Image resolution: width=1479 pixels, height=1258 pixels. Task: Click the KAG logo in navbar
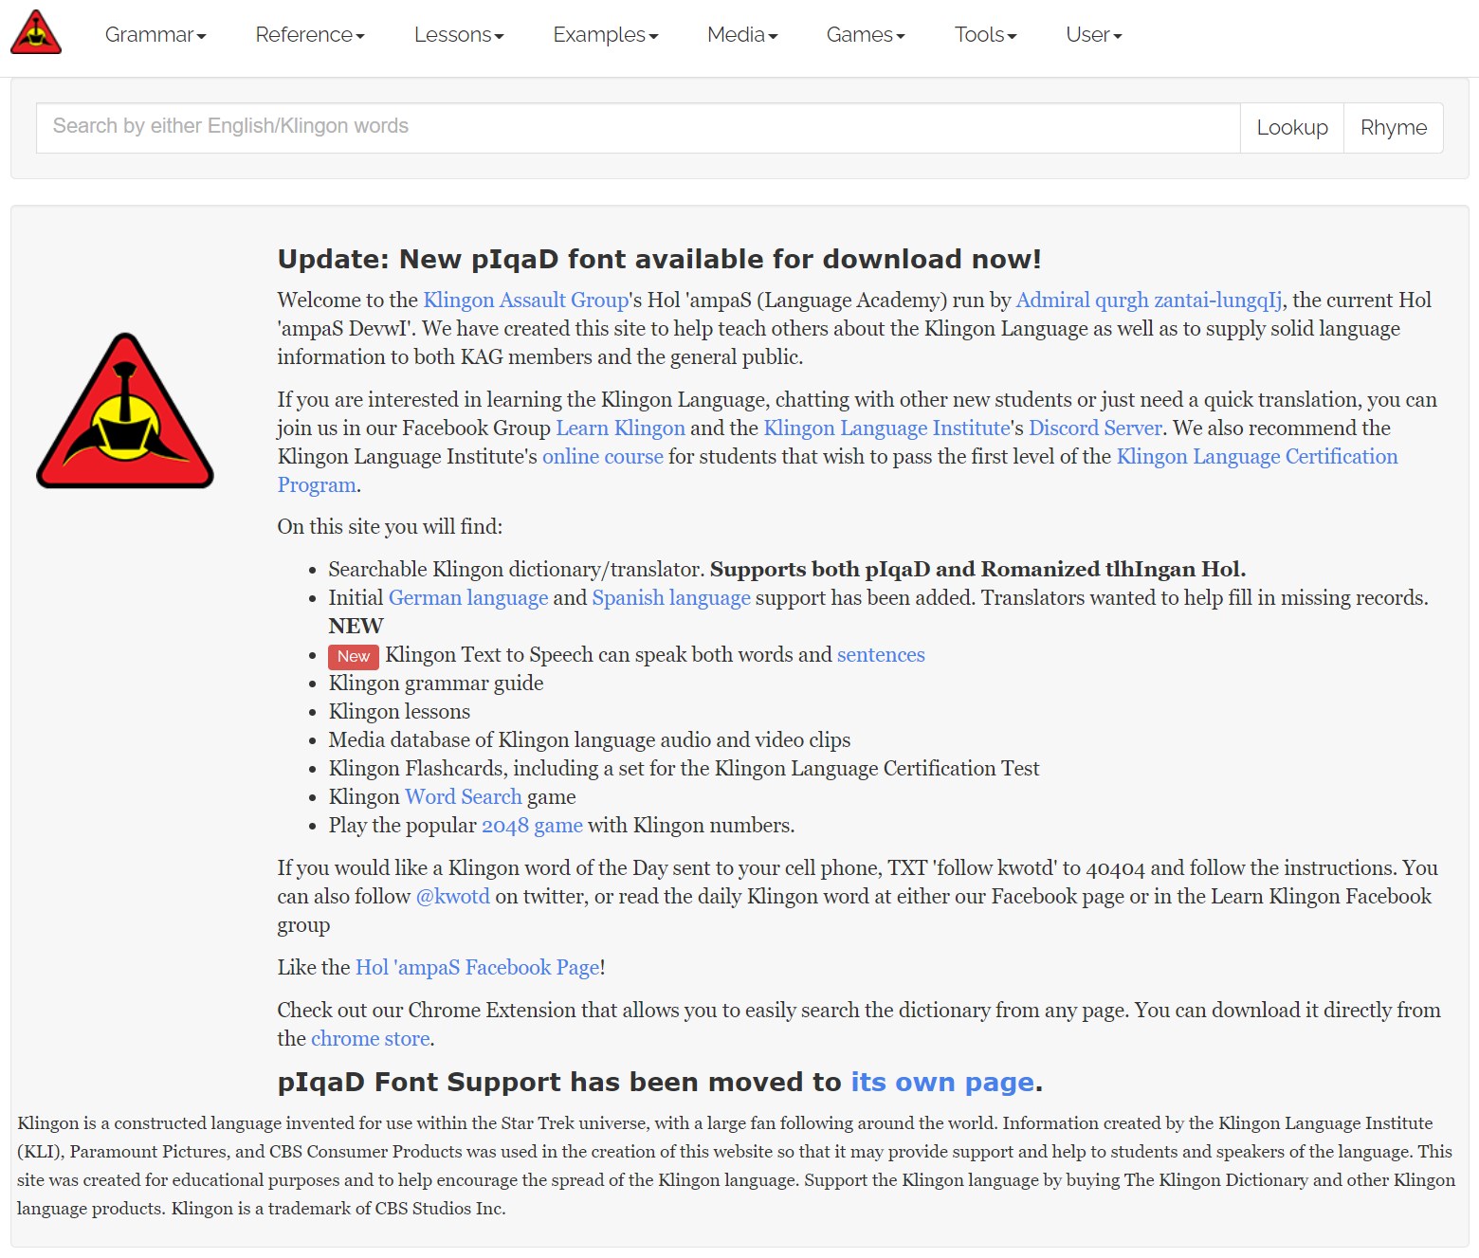[36, 32]
